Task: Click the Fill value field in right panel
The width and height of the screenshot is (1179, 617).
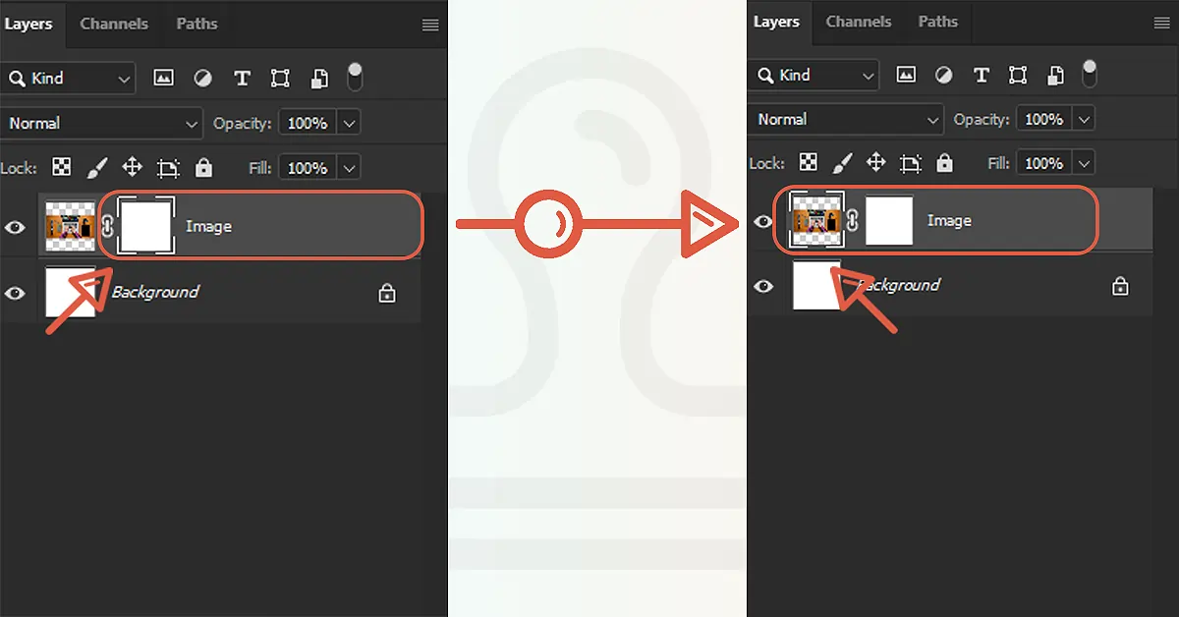Action: [1043, 163]
